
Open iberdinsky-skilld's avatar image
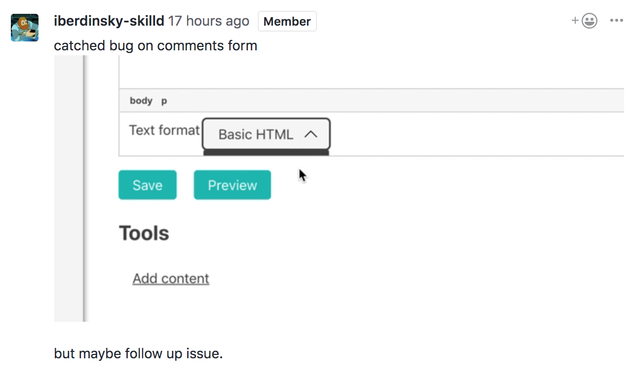click(25, 28)
